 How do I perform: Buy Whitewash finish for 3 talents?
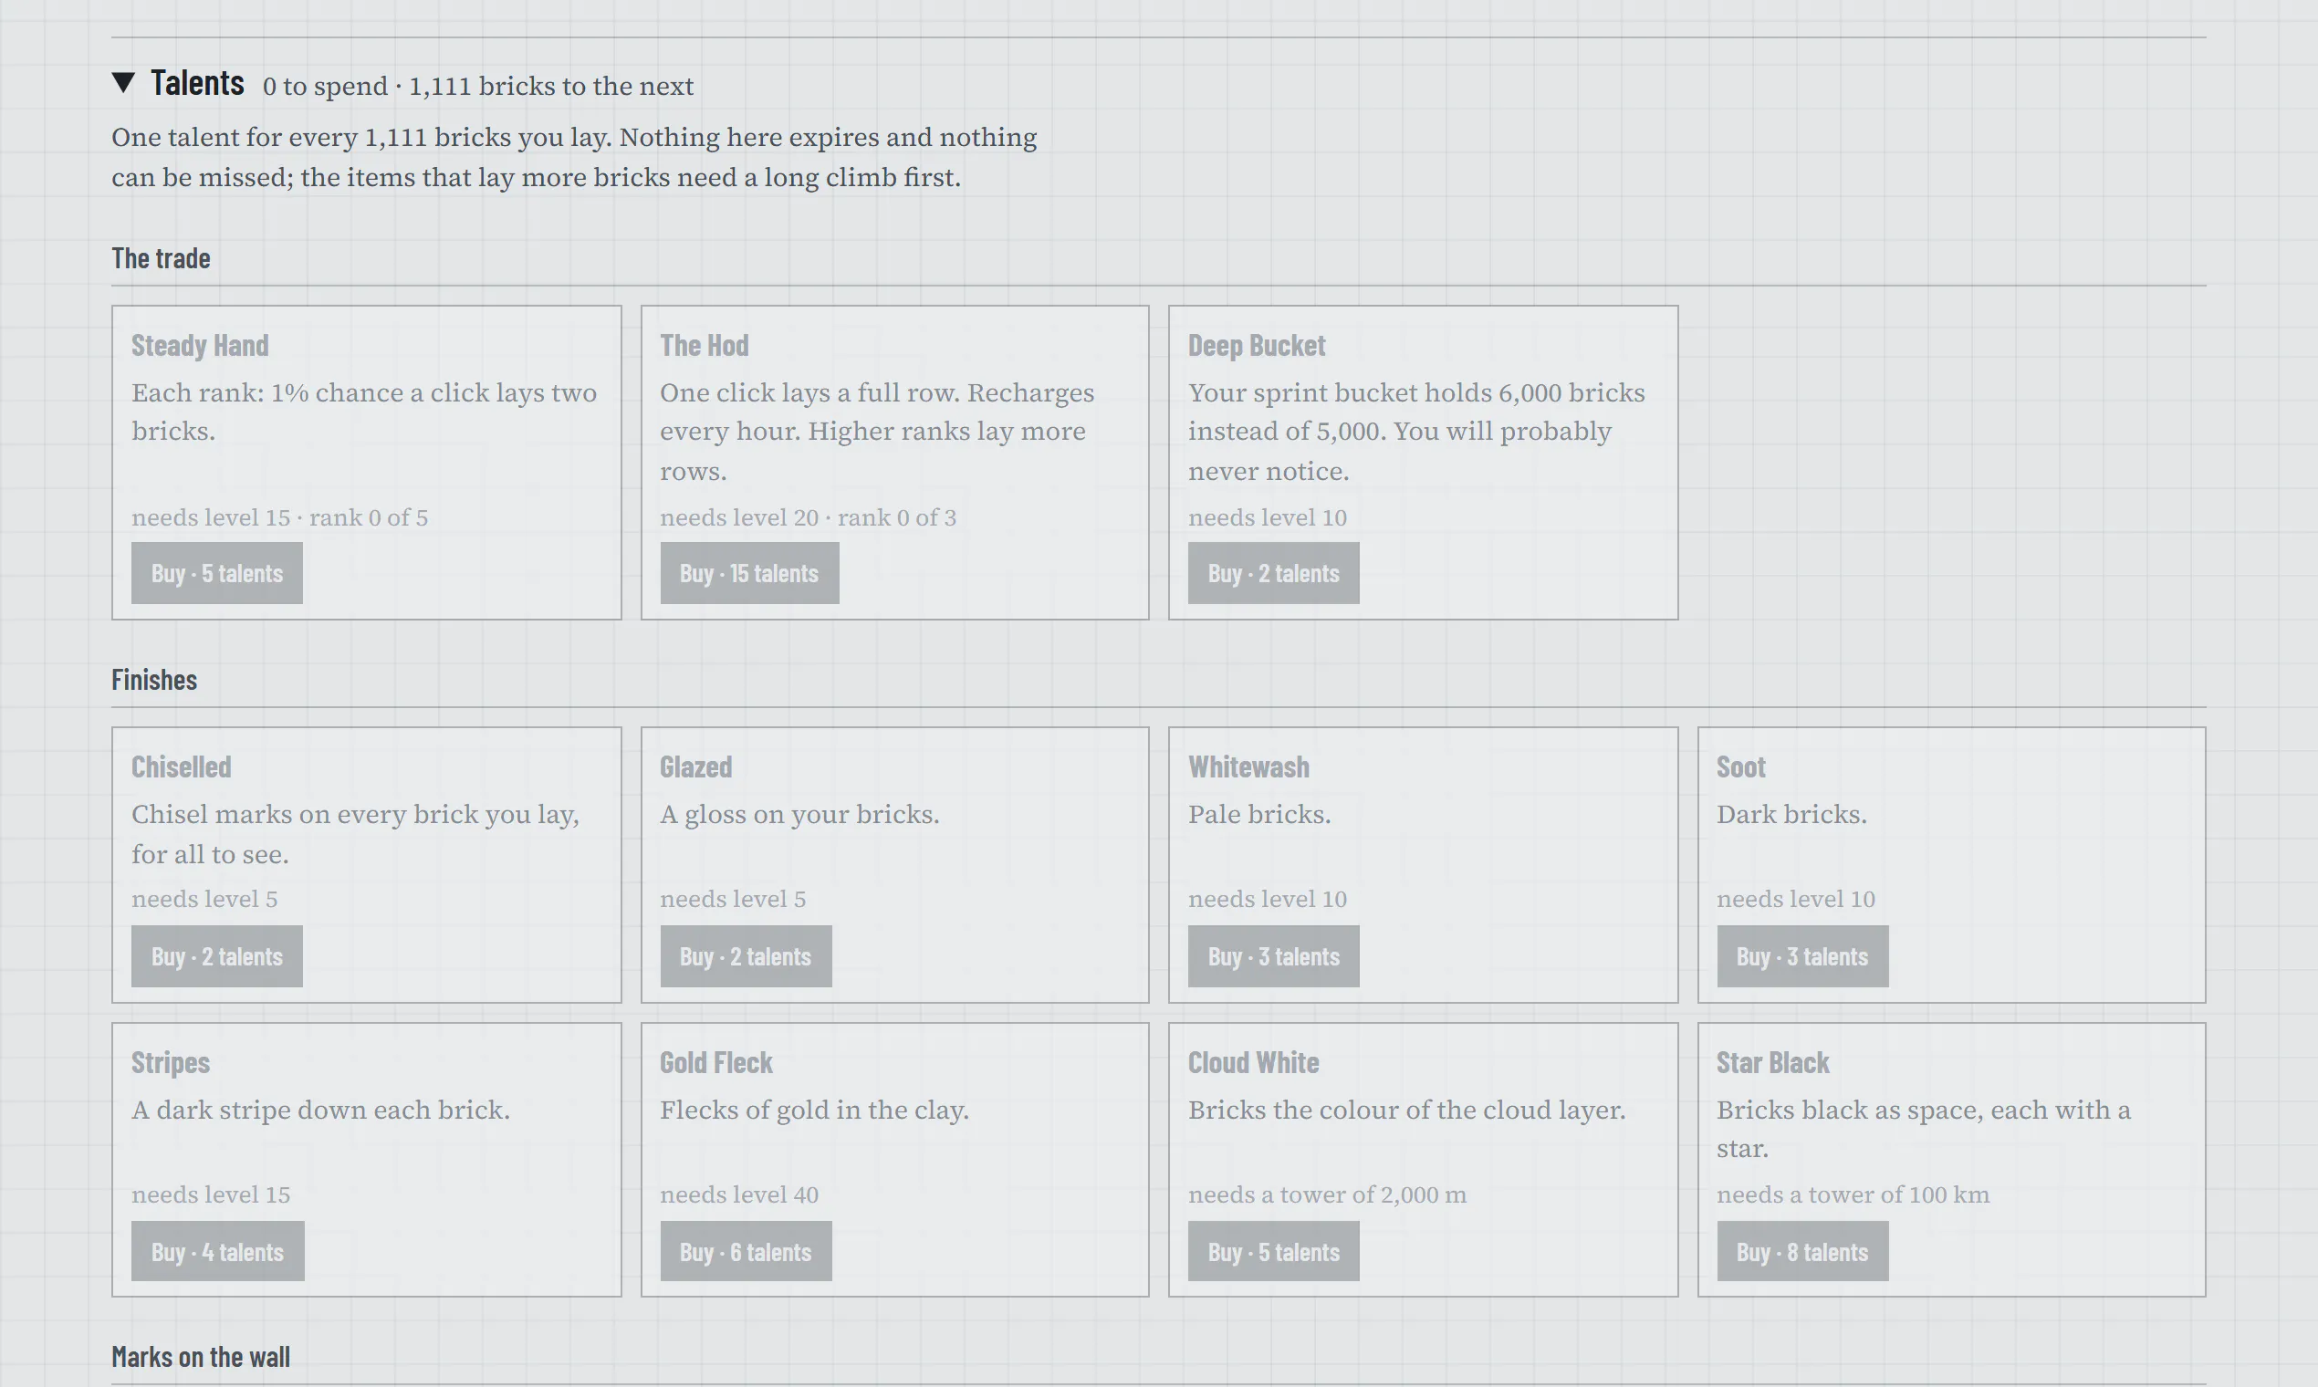[x=1273, y=956]
